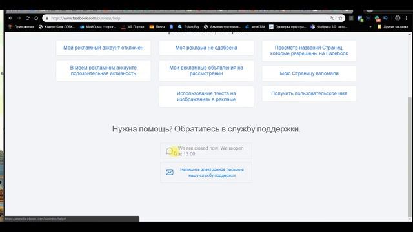The width and height of the screenshot is (413, 232).
Task: Open the Почта bookmark
Action: 157,27
